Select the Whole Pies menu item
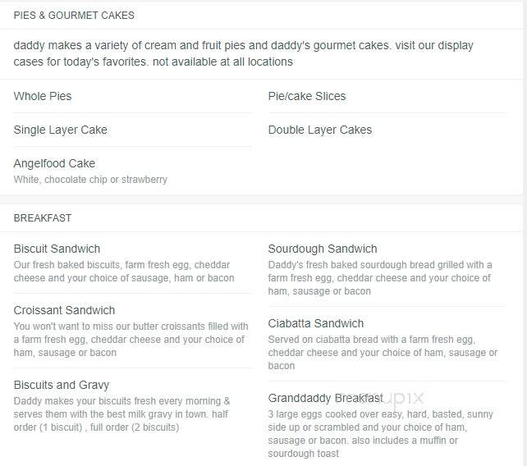527x466 pixels. coord(43,97)
